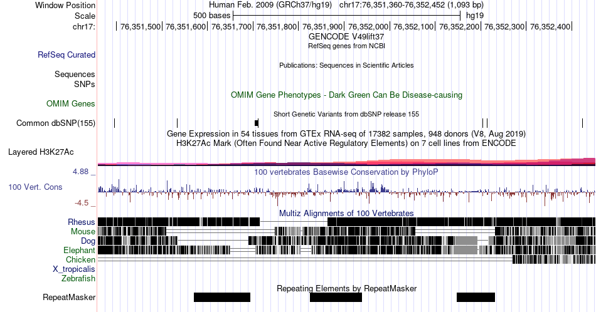
Task: Click the Sequences track label
Action: coord(75,74)
